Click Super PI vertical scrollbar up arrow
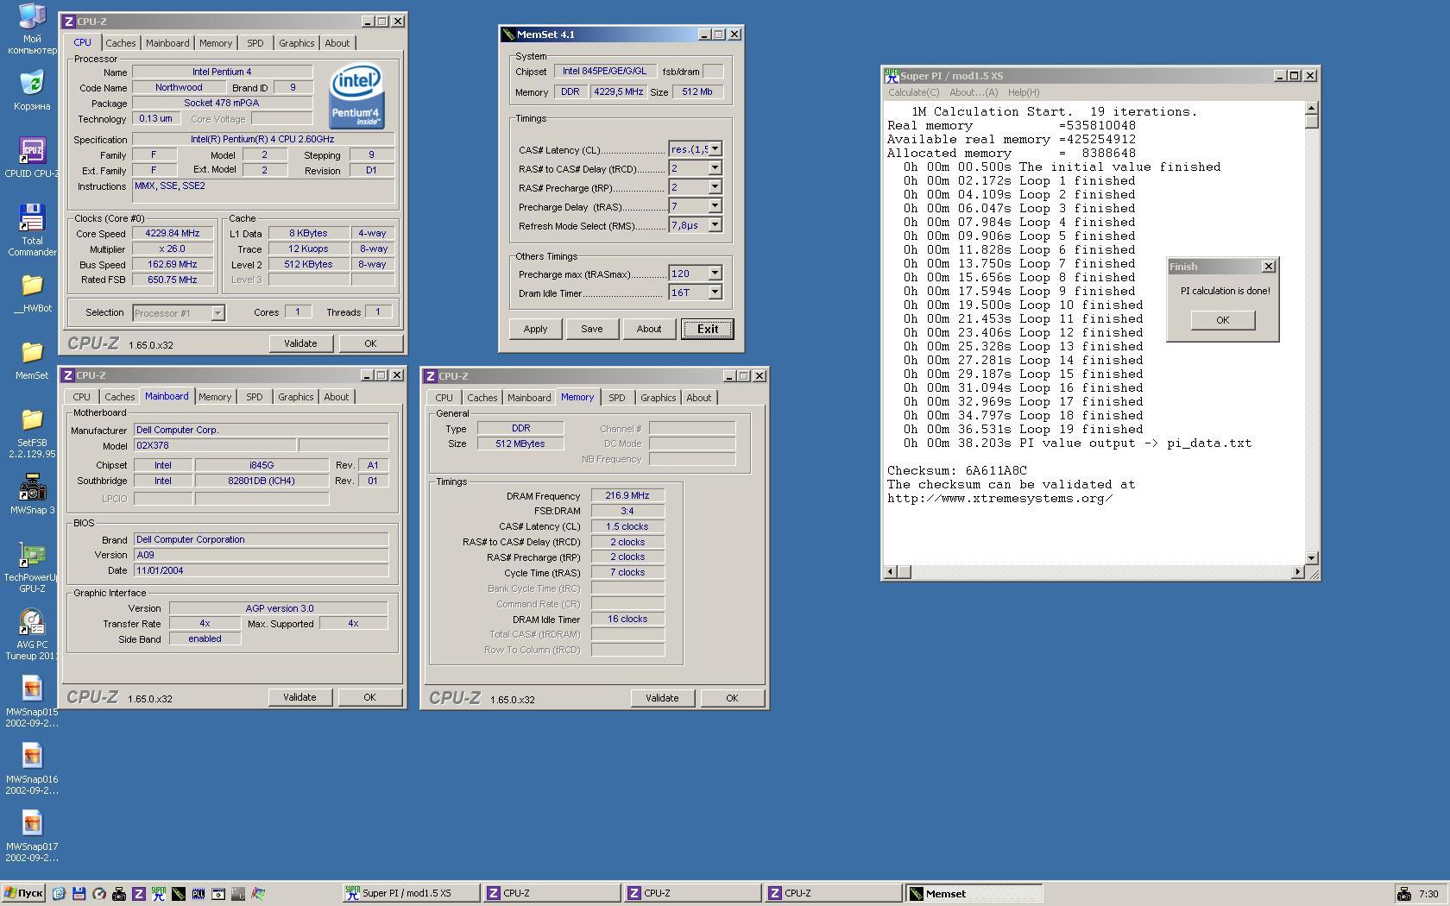 click(1311, 108)
